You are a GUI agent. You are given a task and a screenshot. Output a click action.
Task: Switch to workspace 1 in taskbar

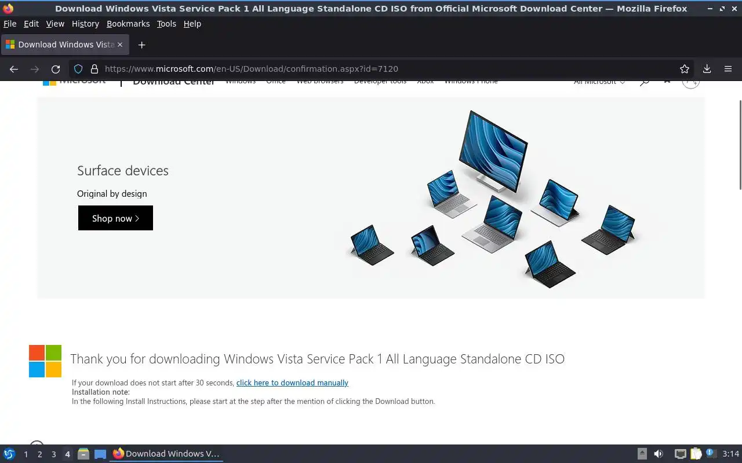pos(26,454)
